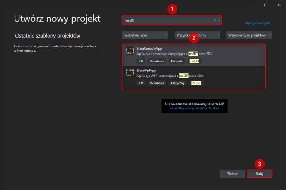Click the SferaConsoleApp nexo template icon
The height and width of the screenshot is (190, 286).
tap(130, 51)
